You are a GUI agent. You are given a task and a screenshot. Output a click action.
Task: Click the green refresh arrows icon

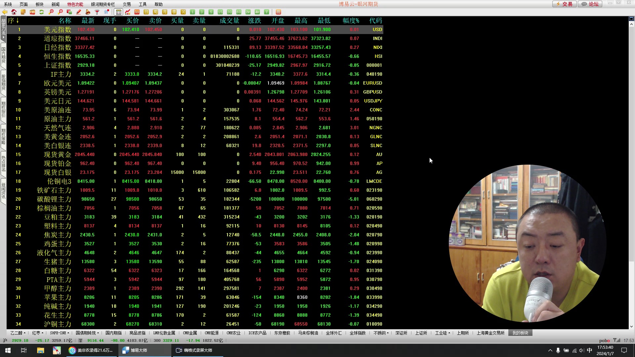pos(42,12)
